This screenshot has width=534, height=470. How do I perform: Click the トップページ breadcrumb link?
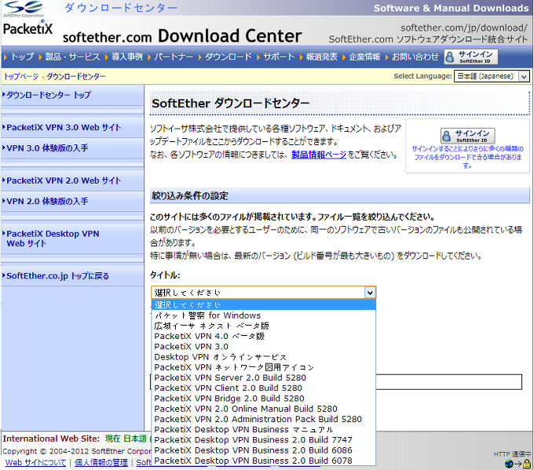tap(21, 77)
